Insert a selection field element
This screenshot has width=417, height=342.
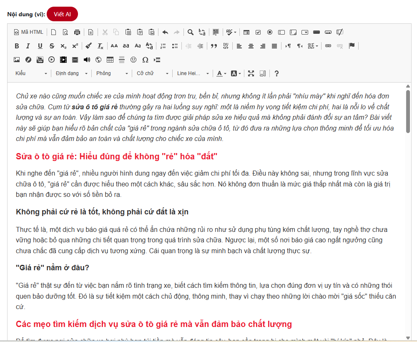[305, 32]
